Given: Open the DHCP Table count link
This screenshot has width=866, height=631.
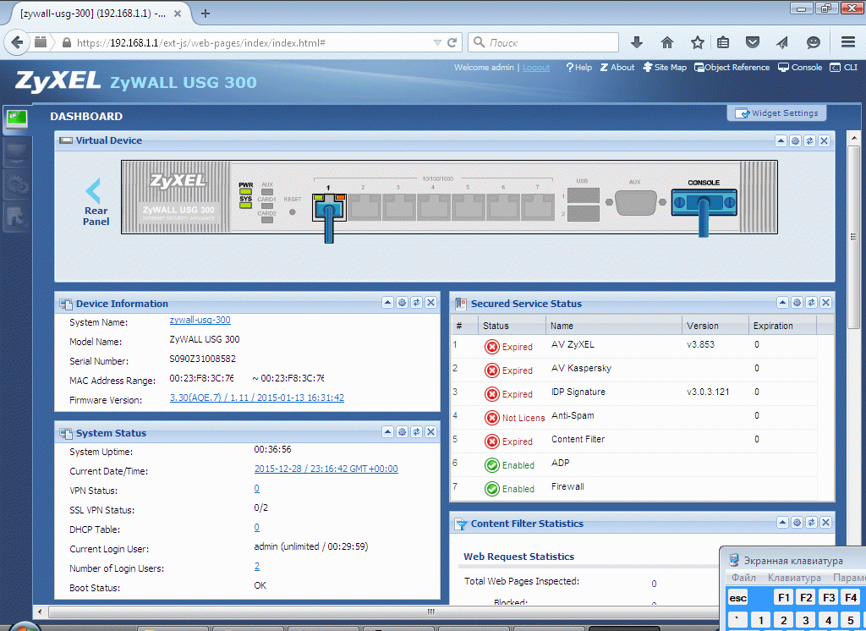Looking at the screenshot, I should [257, 527].
